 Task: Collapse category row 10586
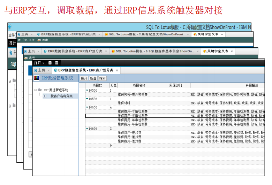(87, 99)
